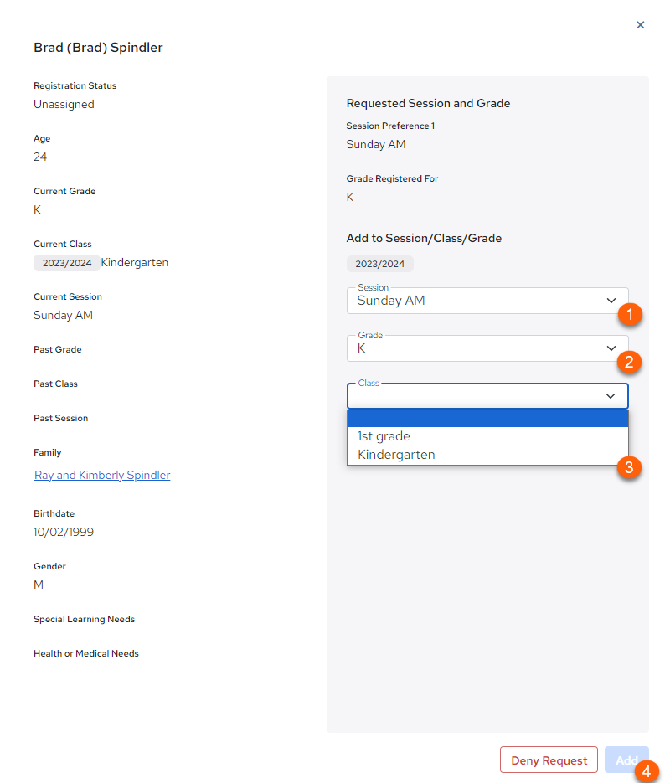Choose 1st grade from Class list

[487, 436]
